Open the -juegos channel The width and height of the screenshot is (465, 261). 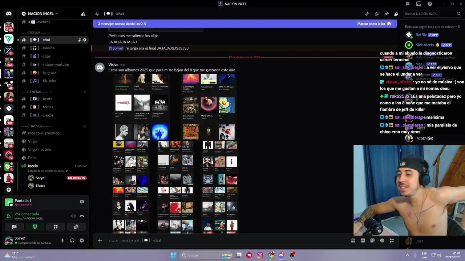click(x=53, y=115)
